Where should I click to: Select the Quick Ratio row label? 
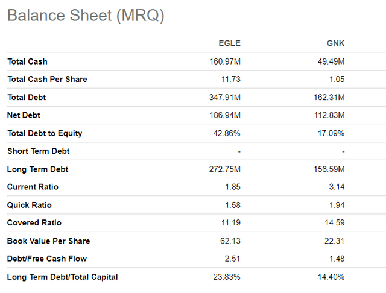coord(28,205)
